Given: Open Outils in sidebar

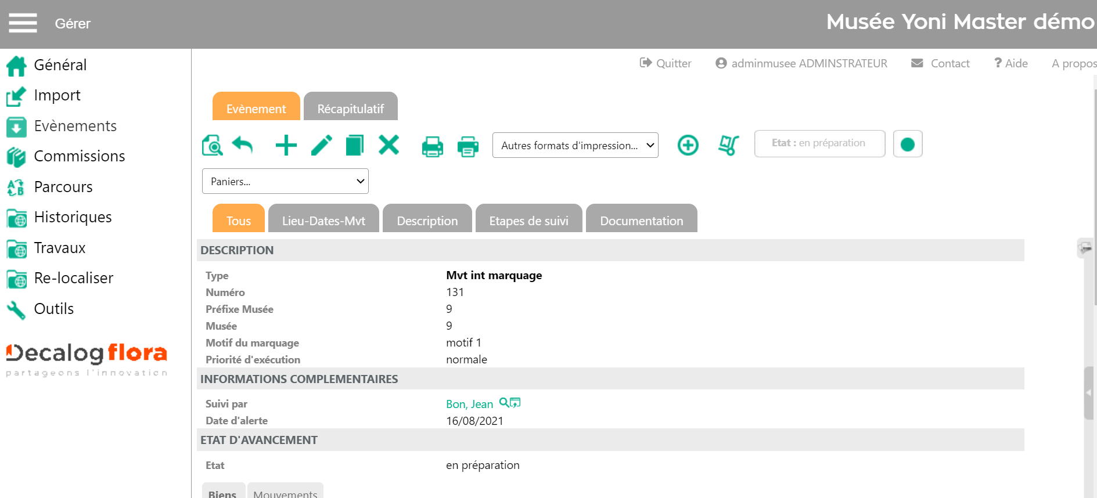Looking at the screenshot, I should pos(54,309).
